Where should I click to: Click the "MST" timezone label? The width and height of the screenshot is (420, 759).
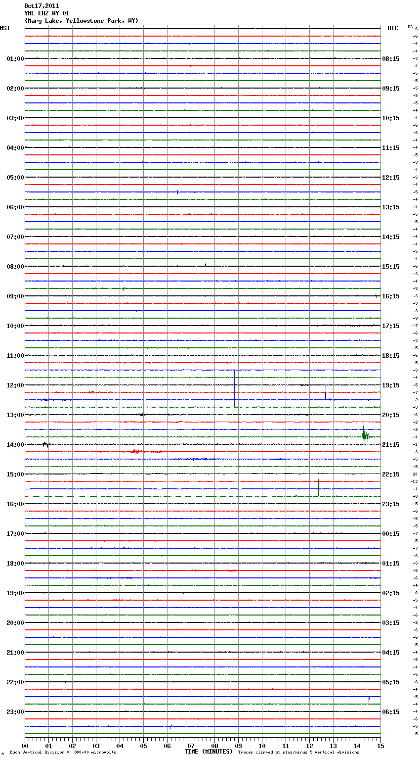5,28
